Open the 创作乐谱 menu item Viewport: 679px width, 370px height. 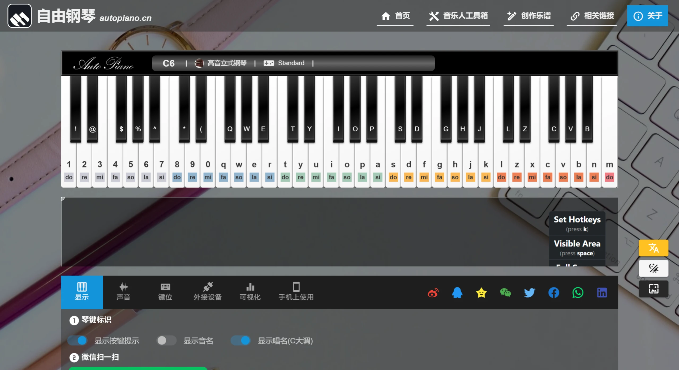(528, 16)
